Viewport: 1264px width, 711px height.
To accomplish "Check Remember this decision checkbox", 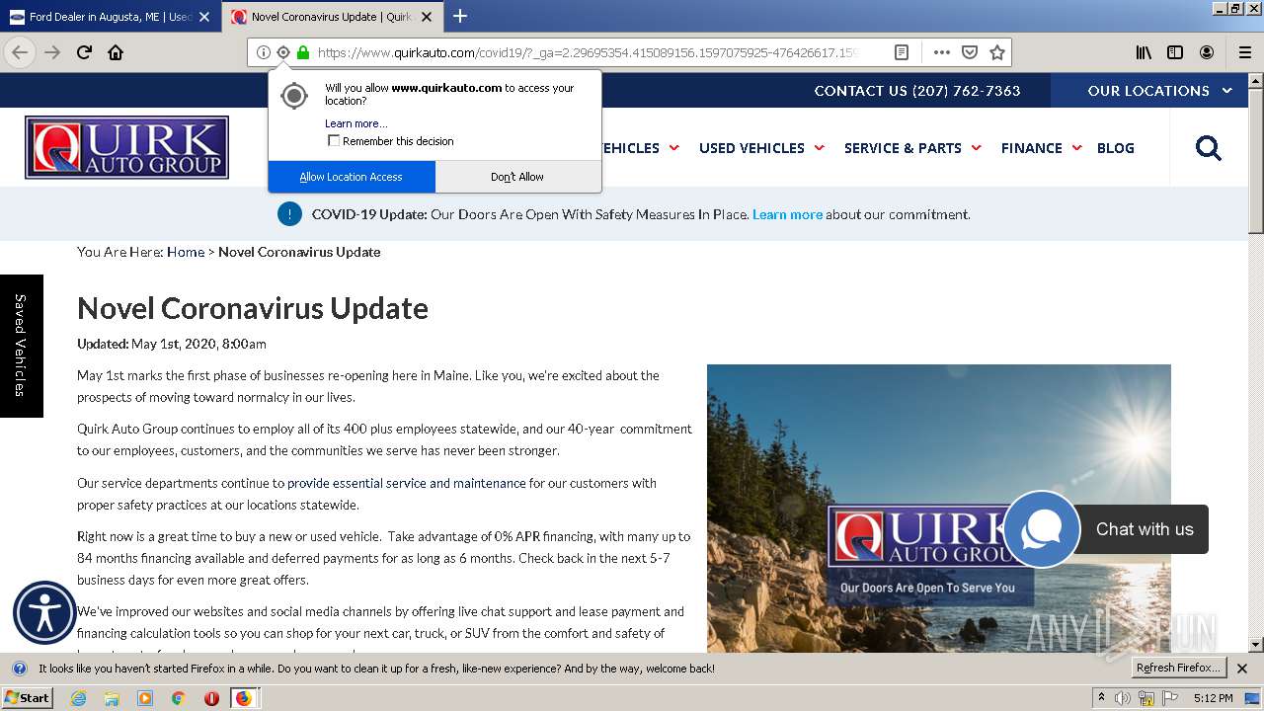I will pos(334,141).
